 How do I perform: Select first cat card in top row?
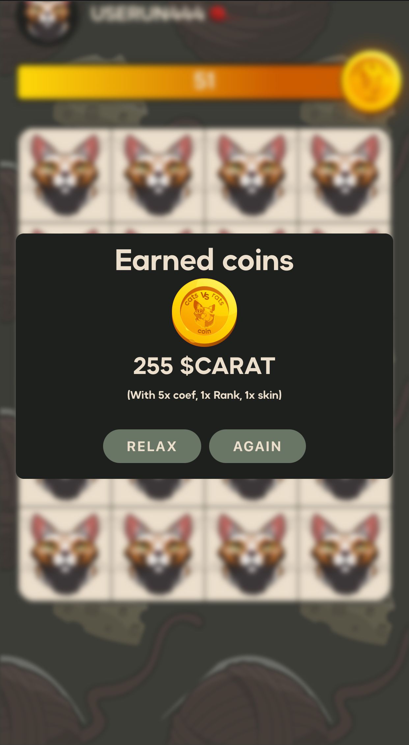(65, 175)
